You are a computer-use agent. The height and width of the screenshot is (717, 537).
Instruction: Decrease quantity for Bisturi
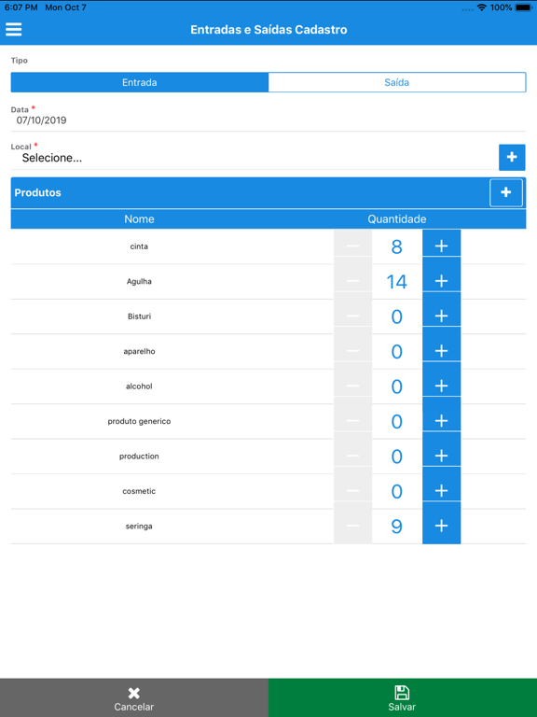coord(352,316)
